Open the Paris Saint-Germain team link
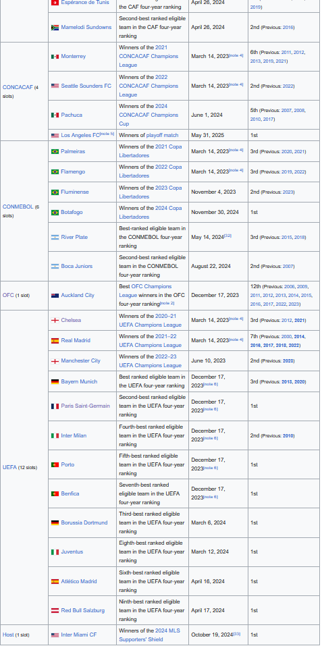The width and height of the screenshot is (322, 646). [85, 406]
